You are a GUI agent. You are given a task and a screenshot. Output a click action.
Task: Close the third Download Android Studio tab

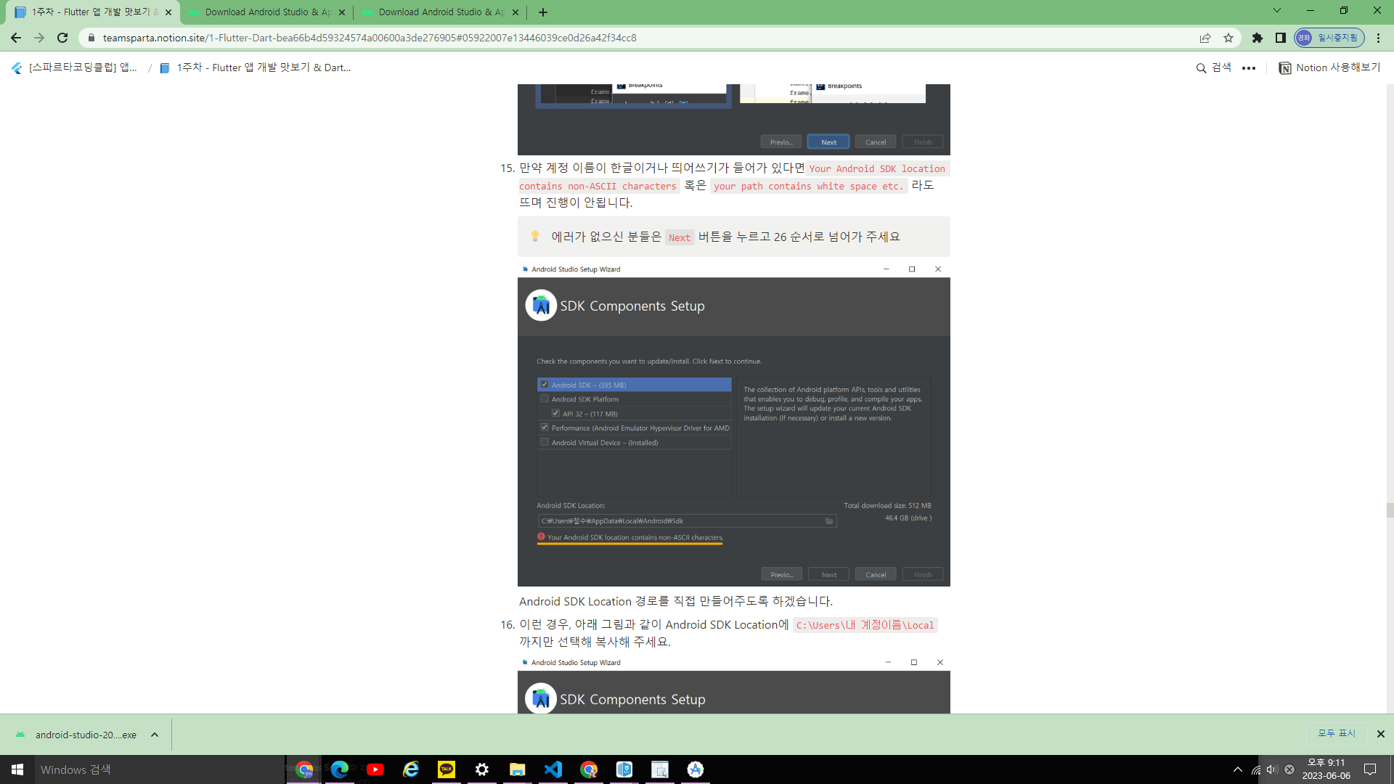click(x=515, y=12)
